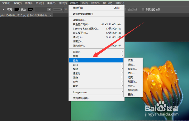Choose 镜头校正(R)... filter
189x121 pixels.
coord(97,33)
